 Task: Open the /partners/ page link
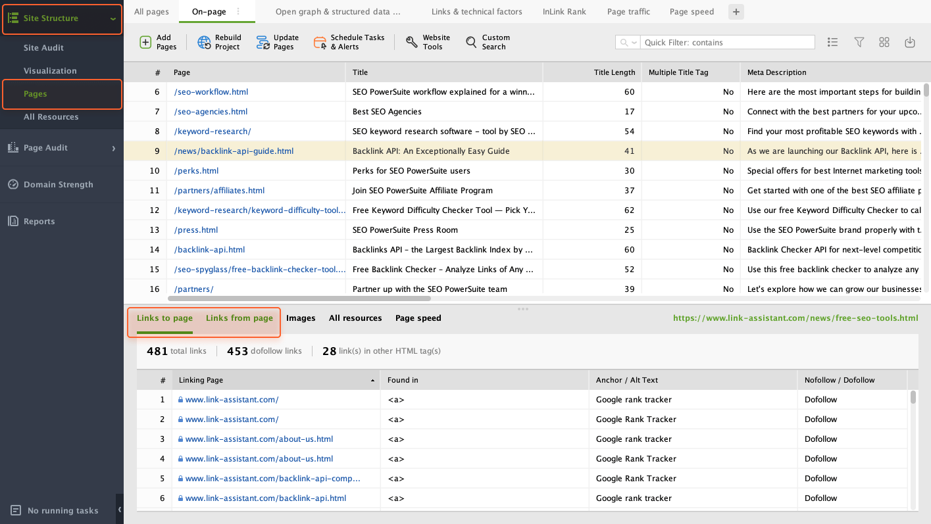click(193, 289)
